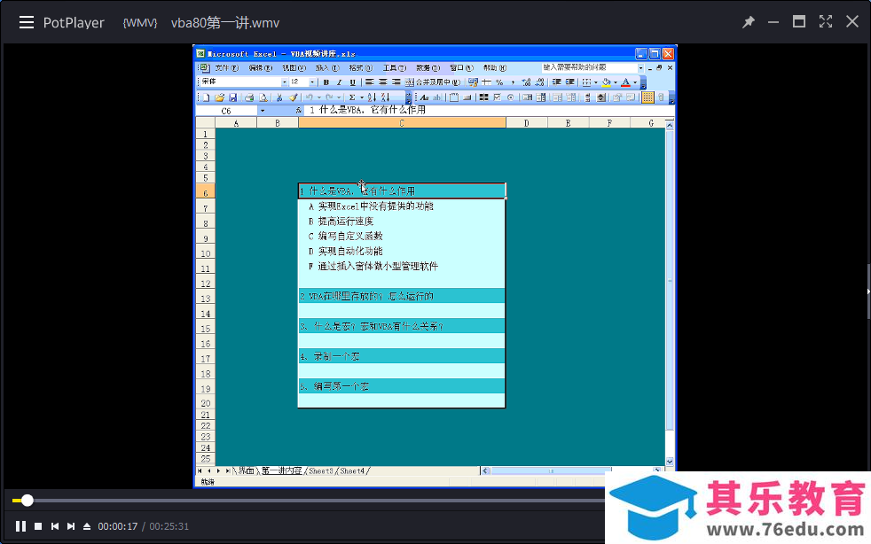
Task: Expand the 宋体 font name dropdown
Action: (285, 82)
